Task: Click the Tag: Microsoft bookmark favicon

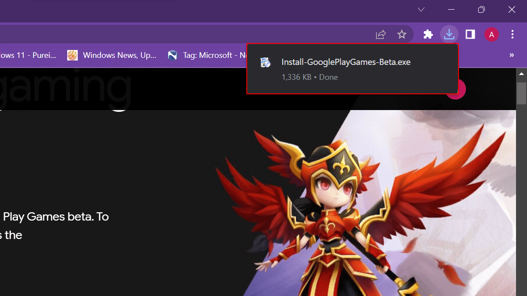Action: pos(173,55)
